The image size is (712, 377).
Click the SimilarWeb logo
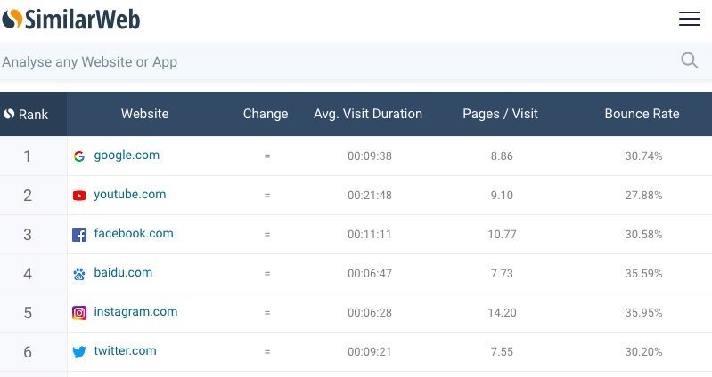coord(70,20)
